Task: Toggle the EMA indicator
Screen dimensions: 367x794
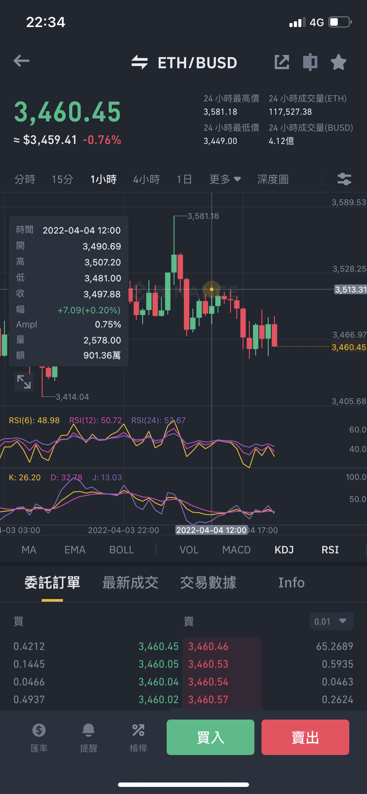Action: click(75, 550)
